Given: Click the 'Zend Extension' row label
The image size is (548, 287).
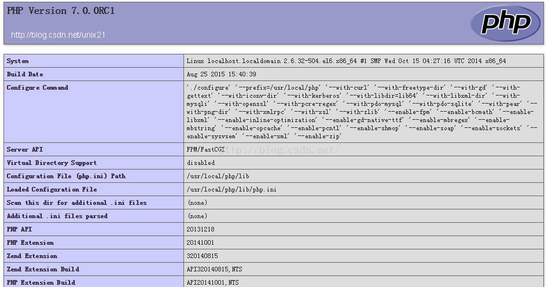Looking at the screenshot, I should 32,256.
